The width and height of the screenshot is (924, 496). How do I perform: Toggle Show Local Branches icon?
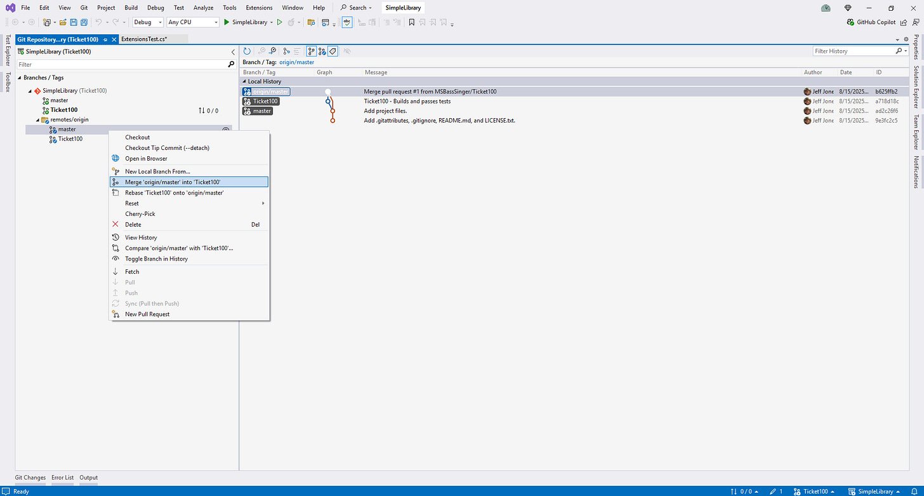point(312,51)
